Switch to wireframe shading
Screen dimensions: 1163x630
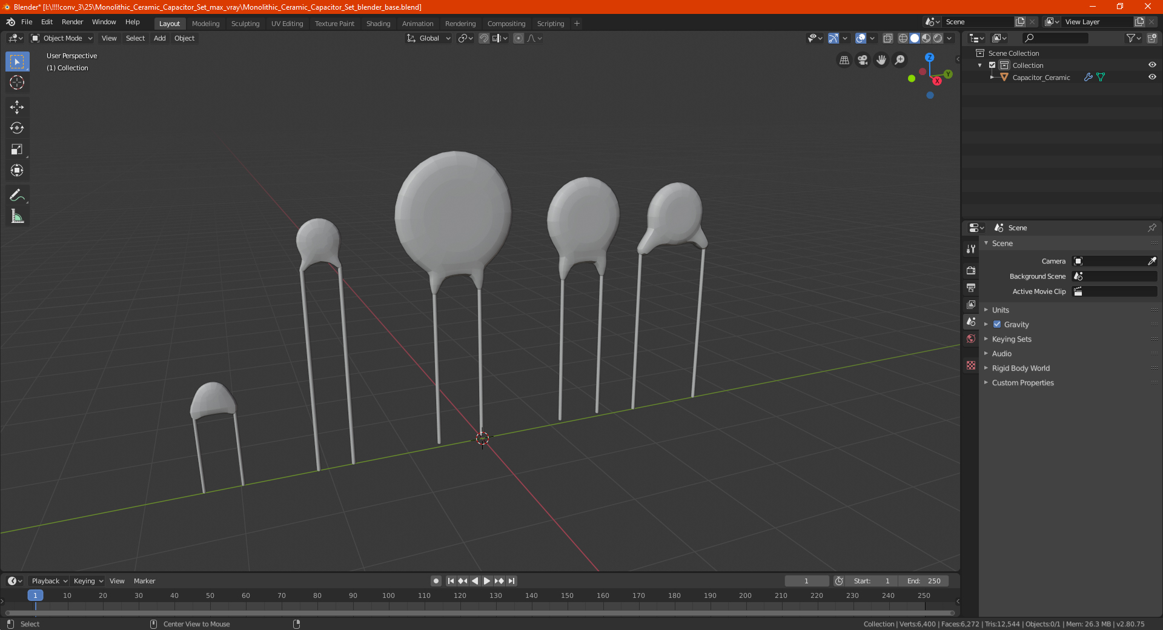(903, 38)
